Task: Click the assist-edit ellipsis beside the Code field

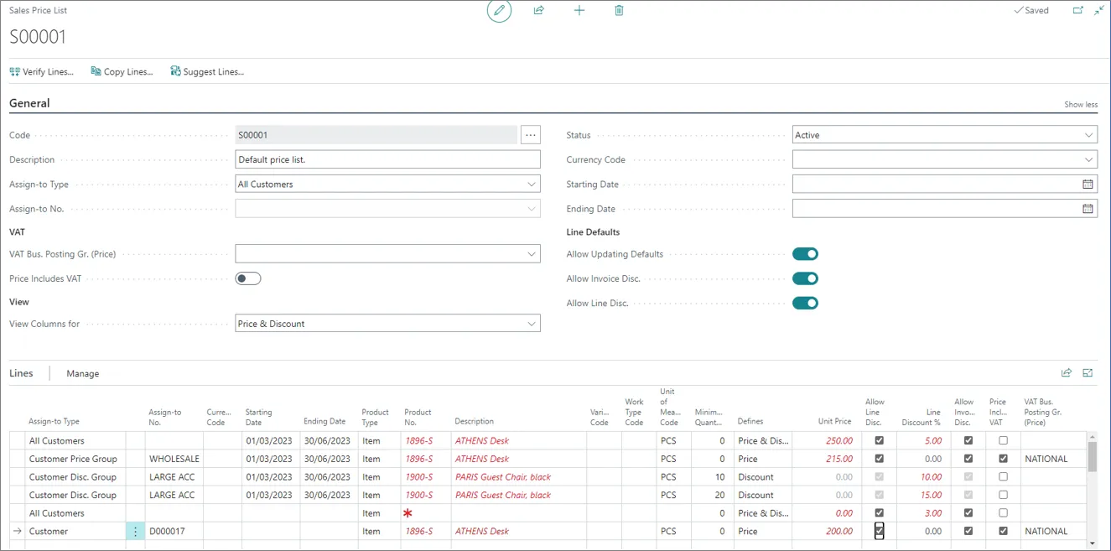Action: [531, 135]
